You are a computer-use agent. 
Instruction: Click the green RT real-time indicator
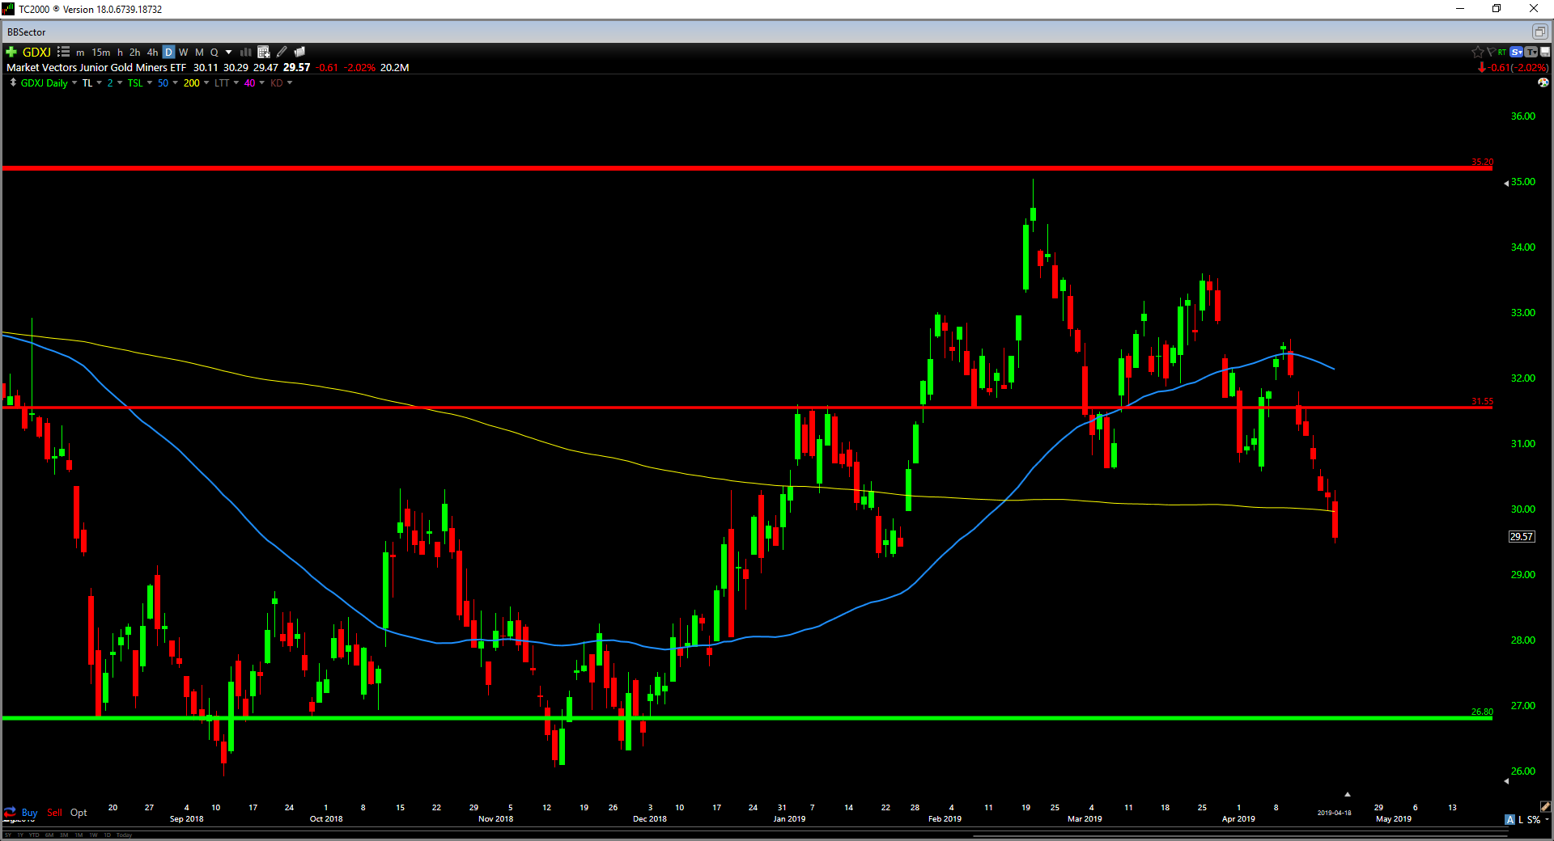tap(1502, 52)
